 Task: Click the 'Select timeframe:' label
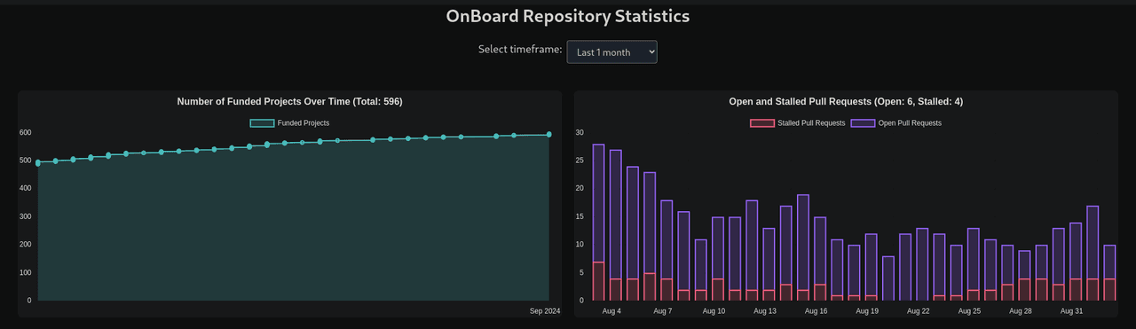pyautogui.click(x=520, y=50)
